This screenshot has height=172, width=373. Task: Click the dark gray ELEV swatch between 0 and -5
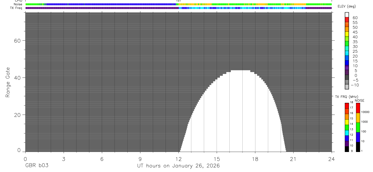click(x=347, y=78)
